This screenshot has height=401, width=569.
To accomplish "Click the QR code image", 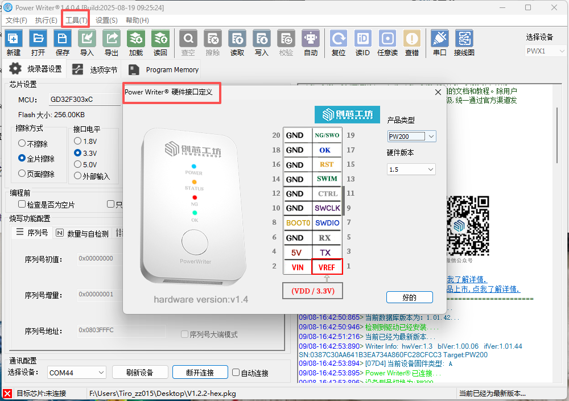I will [467, 225].
